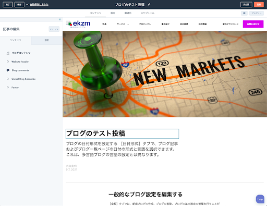Open the comments speech-bubble icon near プレビュー
Image resolution: width=267 pixels, height=206 pixels.
[244, 13]
